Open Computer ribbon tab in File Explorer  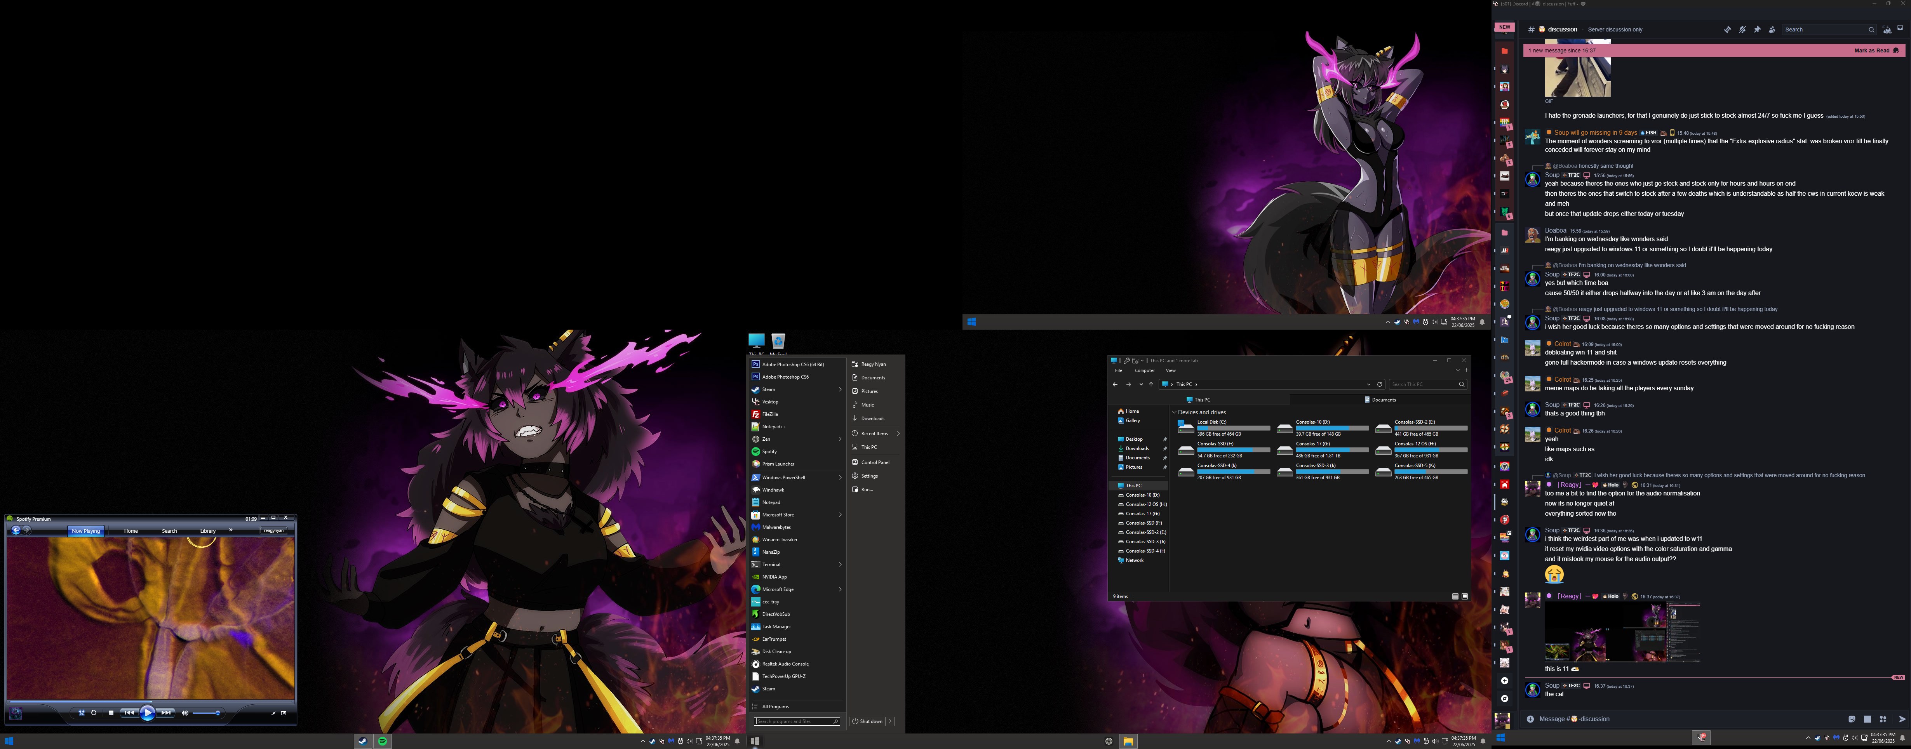[1145, 371]
